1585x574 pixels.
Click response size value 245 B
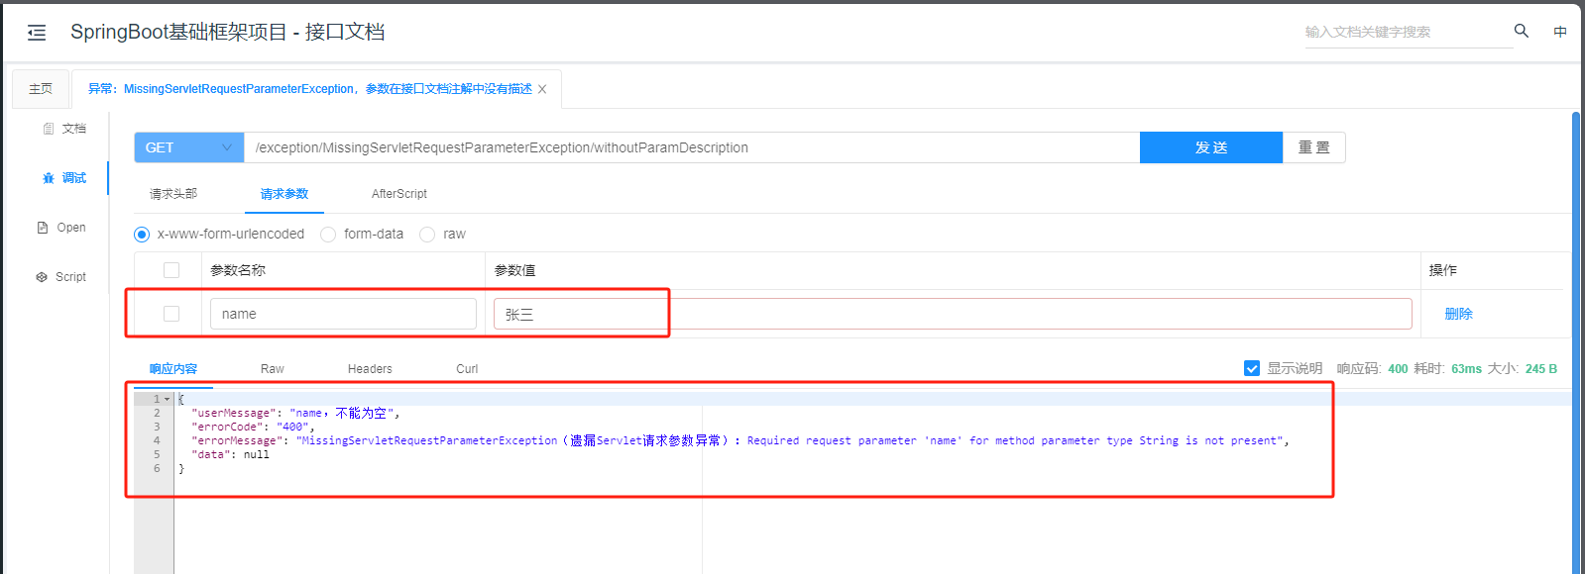1541,368
